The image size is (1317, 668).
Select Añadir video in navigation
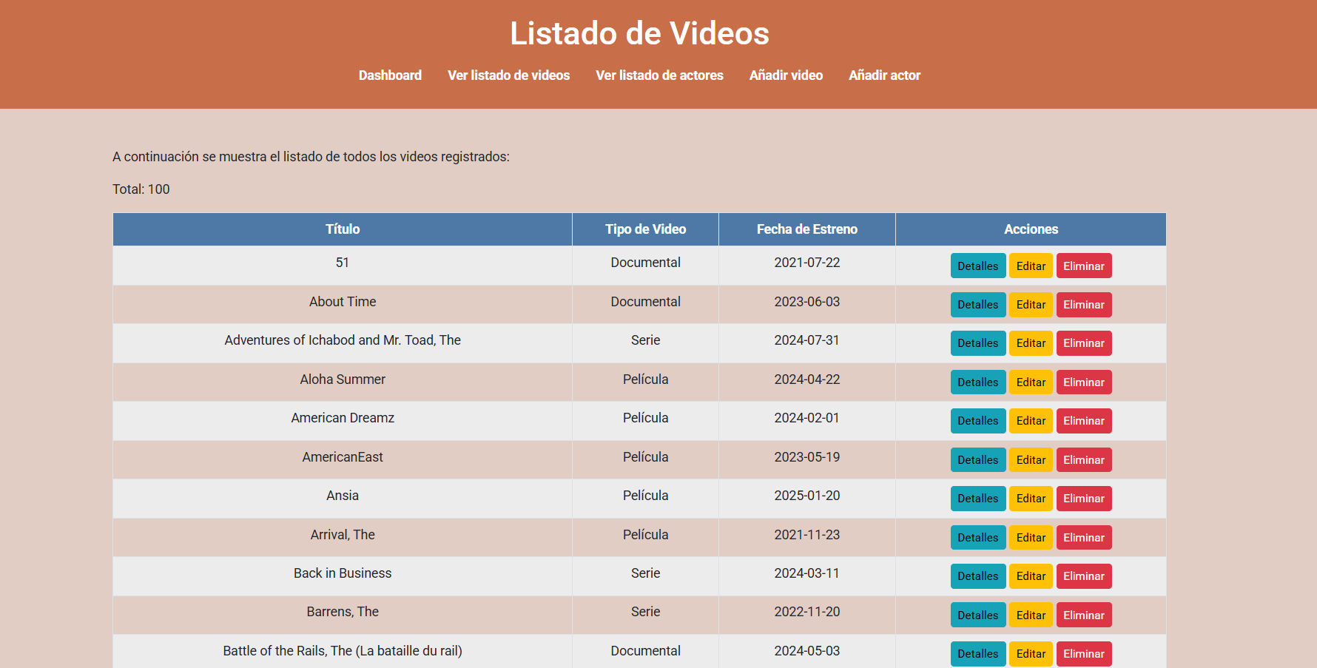(786, 75)
